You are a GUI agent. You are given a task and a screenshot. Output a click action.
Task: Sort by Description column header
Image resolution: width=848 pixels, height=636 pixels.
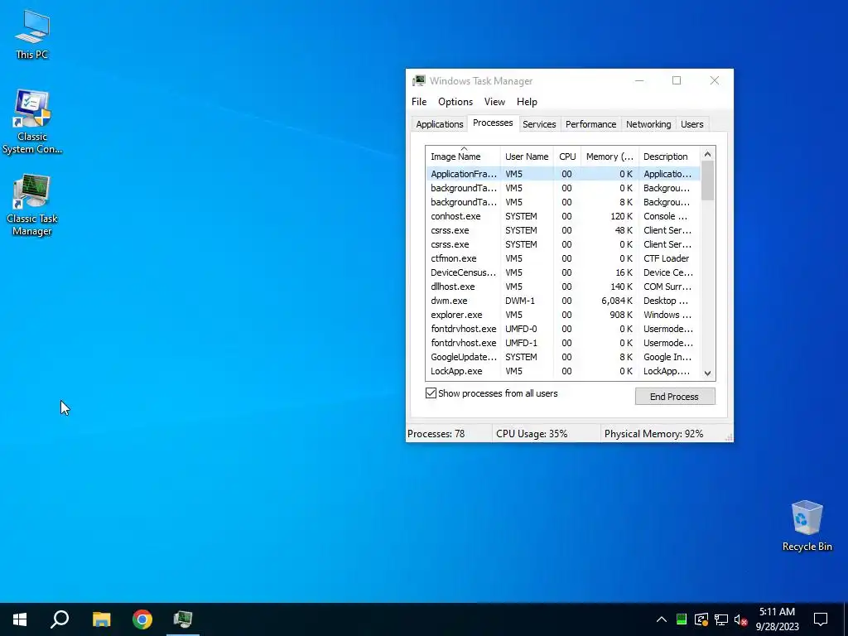click(x=668, y=157)
